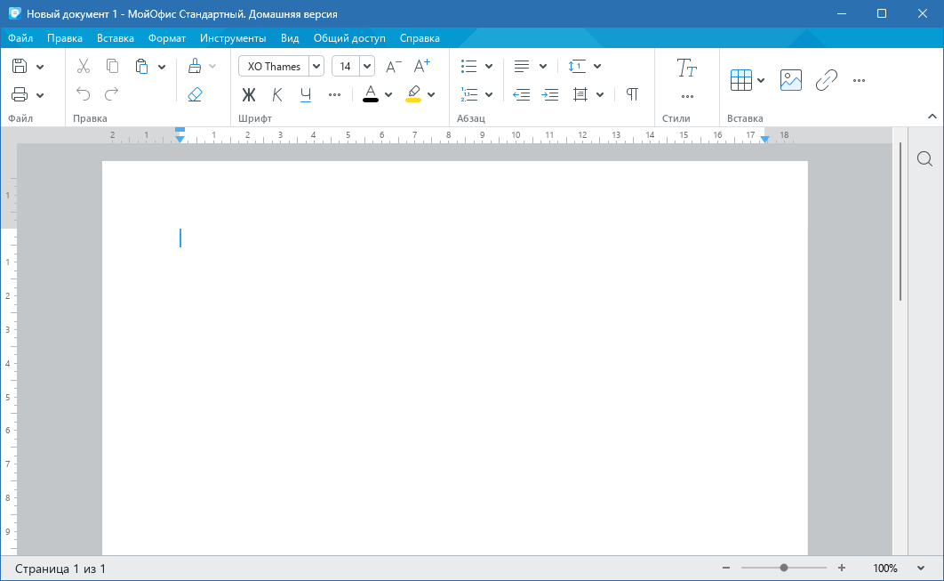Open the font size dropdown
The width and height of the screenshot is (944, 581).
tap(366, 67)
